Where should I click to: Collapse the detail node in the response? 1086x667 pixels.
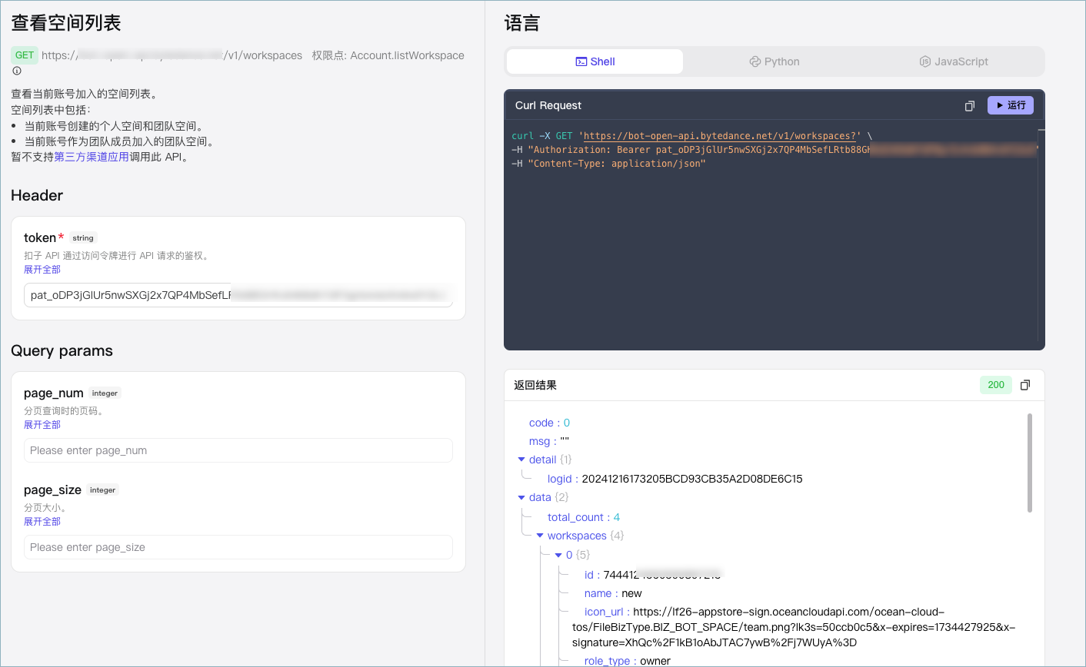pyautogui.click(x=521, y=460)
